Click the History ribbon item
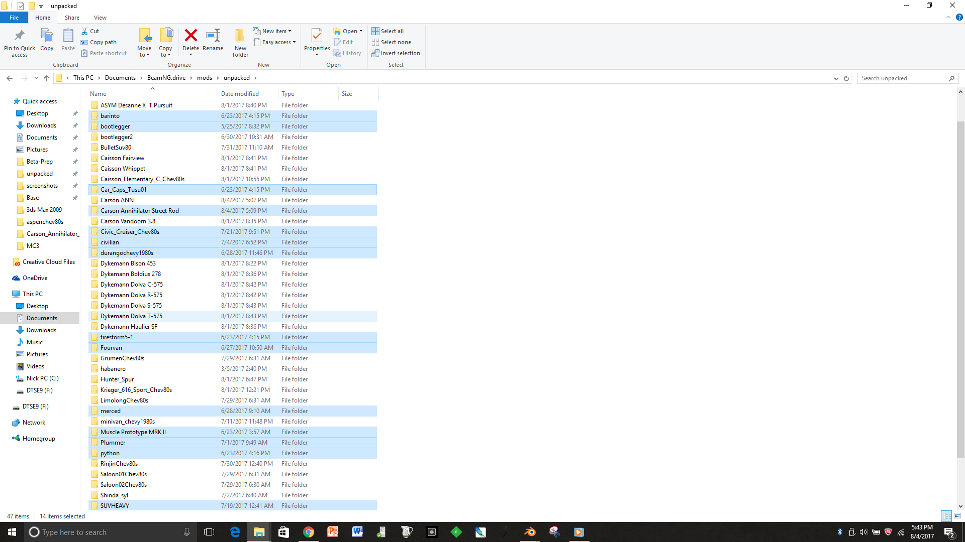 pyautogui.click(x=347, y=53)
